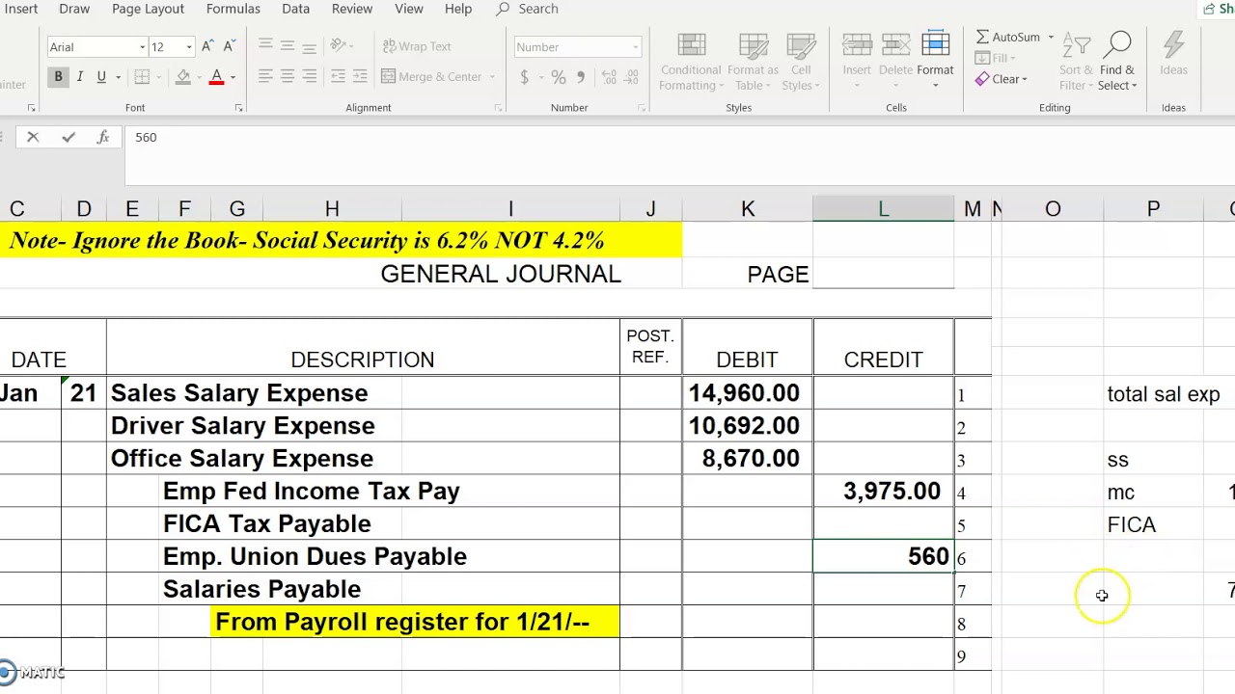1235x694 pixels.
Task: Toggle Bold formatting in Font group
Action: point(58,77)
